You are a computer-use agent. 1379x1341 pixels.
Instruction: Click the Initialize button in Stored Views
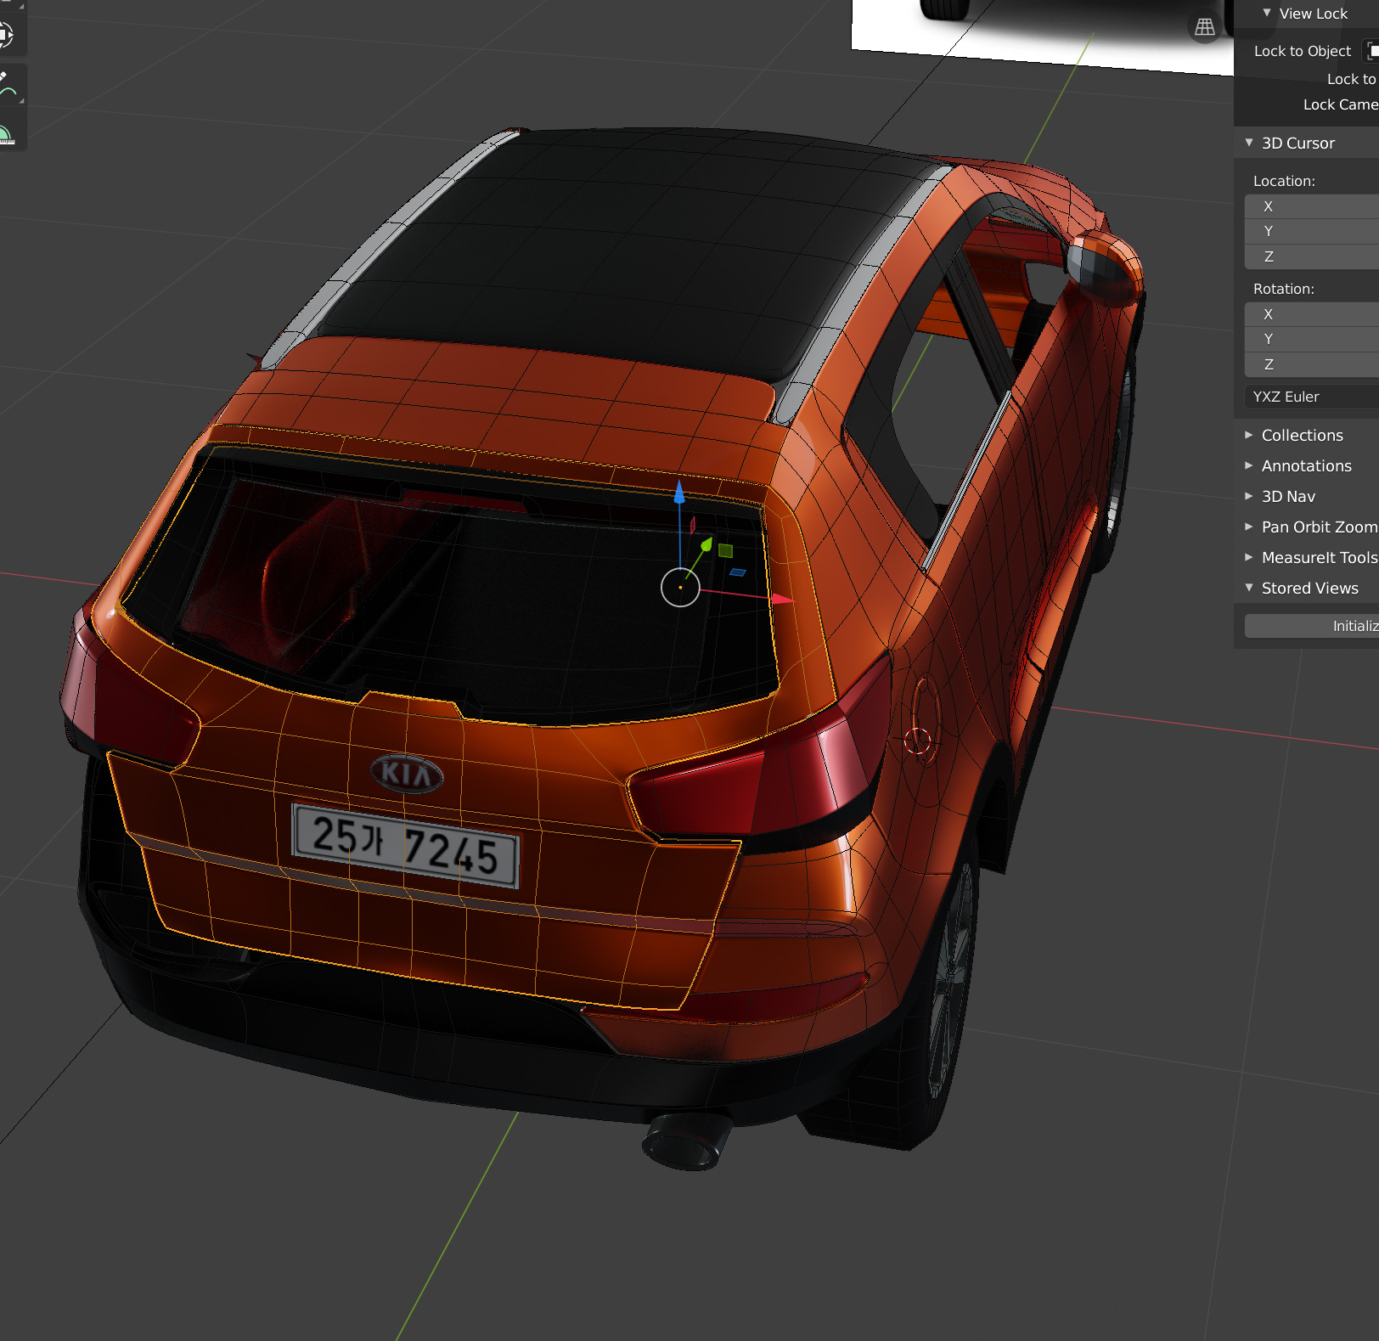(x=1312, y=626)
